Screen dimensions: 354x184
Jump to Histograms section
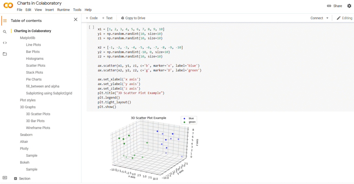35,59
